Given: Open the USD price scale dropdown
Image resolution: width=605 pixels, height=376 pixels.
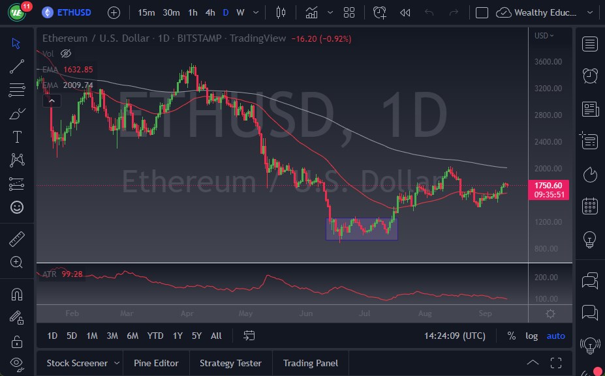Looking at the screenshot, I should point(544,36).
